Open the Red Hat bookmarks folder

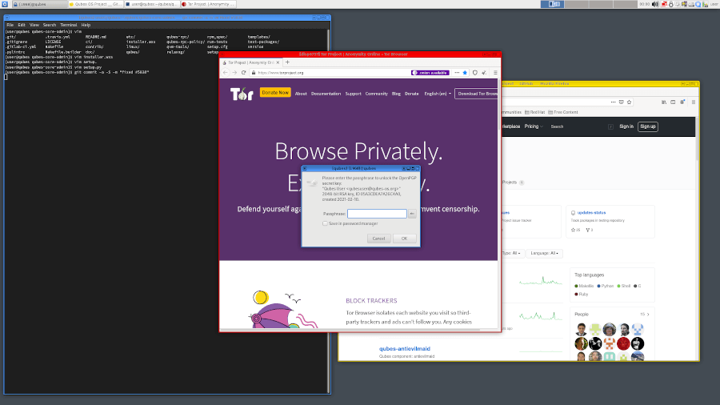[534, 112]
